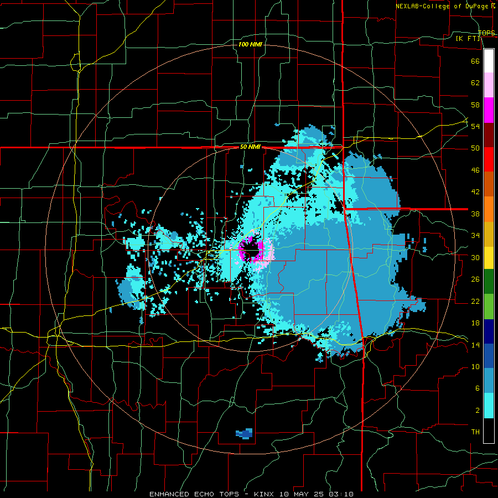Click the light blue legend swatch

tap(489, 381)
